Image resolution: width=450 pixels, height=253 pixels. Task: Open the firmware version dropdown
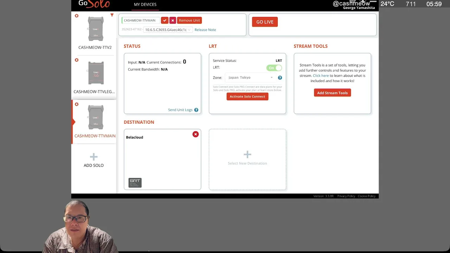[167, 30]
